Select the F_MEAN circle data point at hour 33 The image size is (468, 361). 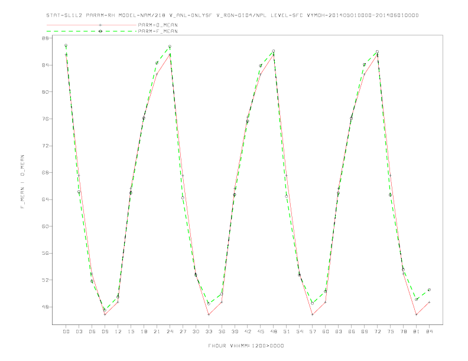pyautogui.click(x=209, y=304)
